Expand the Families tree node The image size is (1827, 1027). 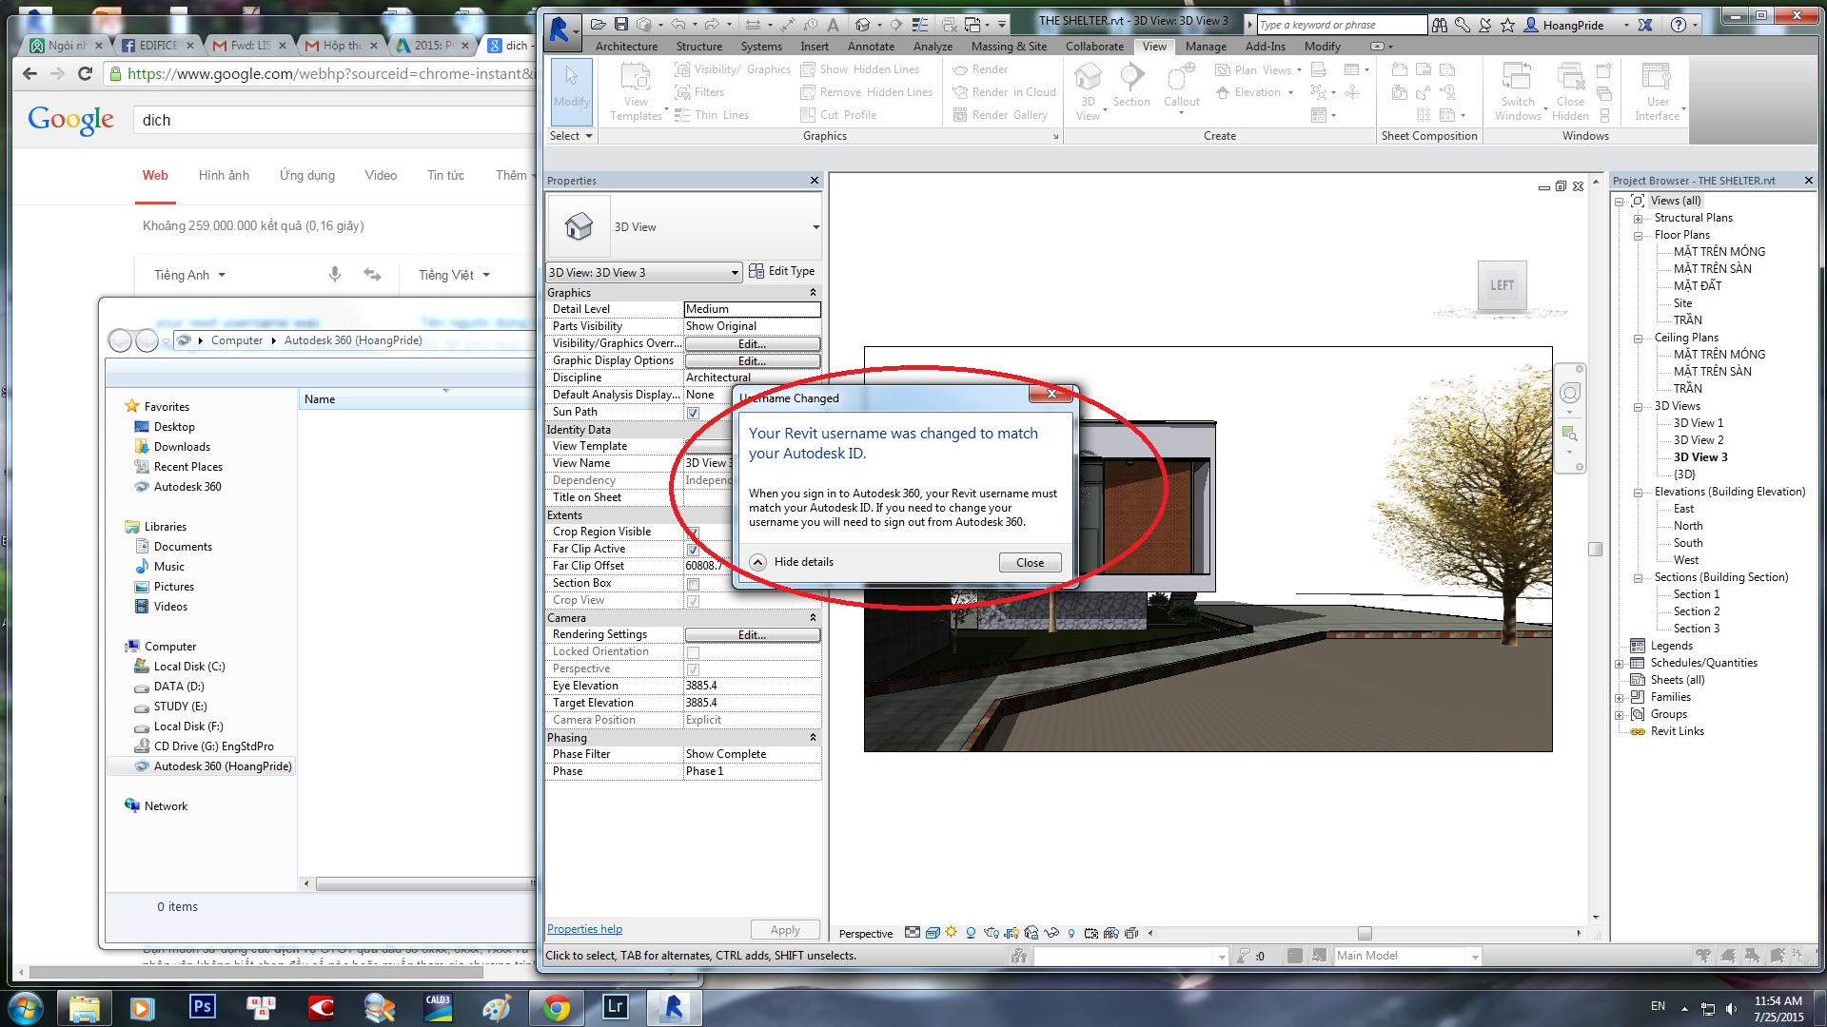(x=1619, y=698)
